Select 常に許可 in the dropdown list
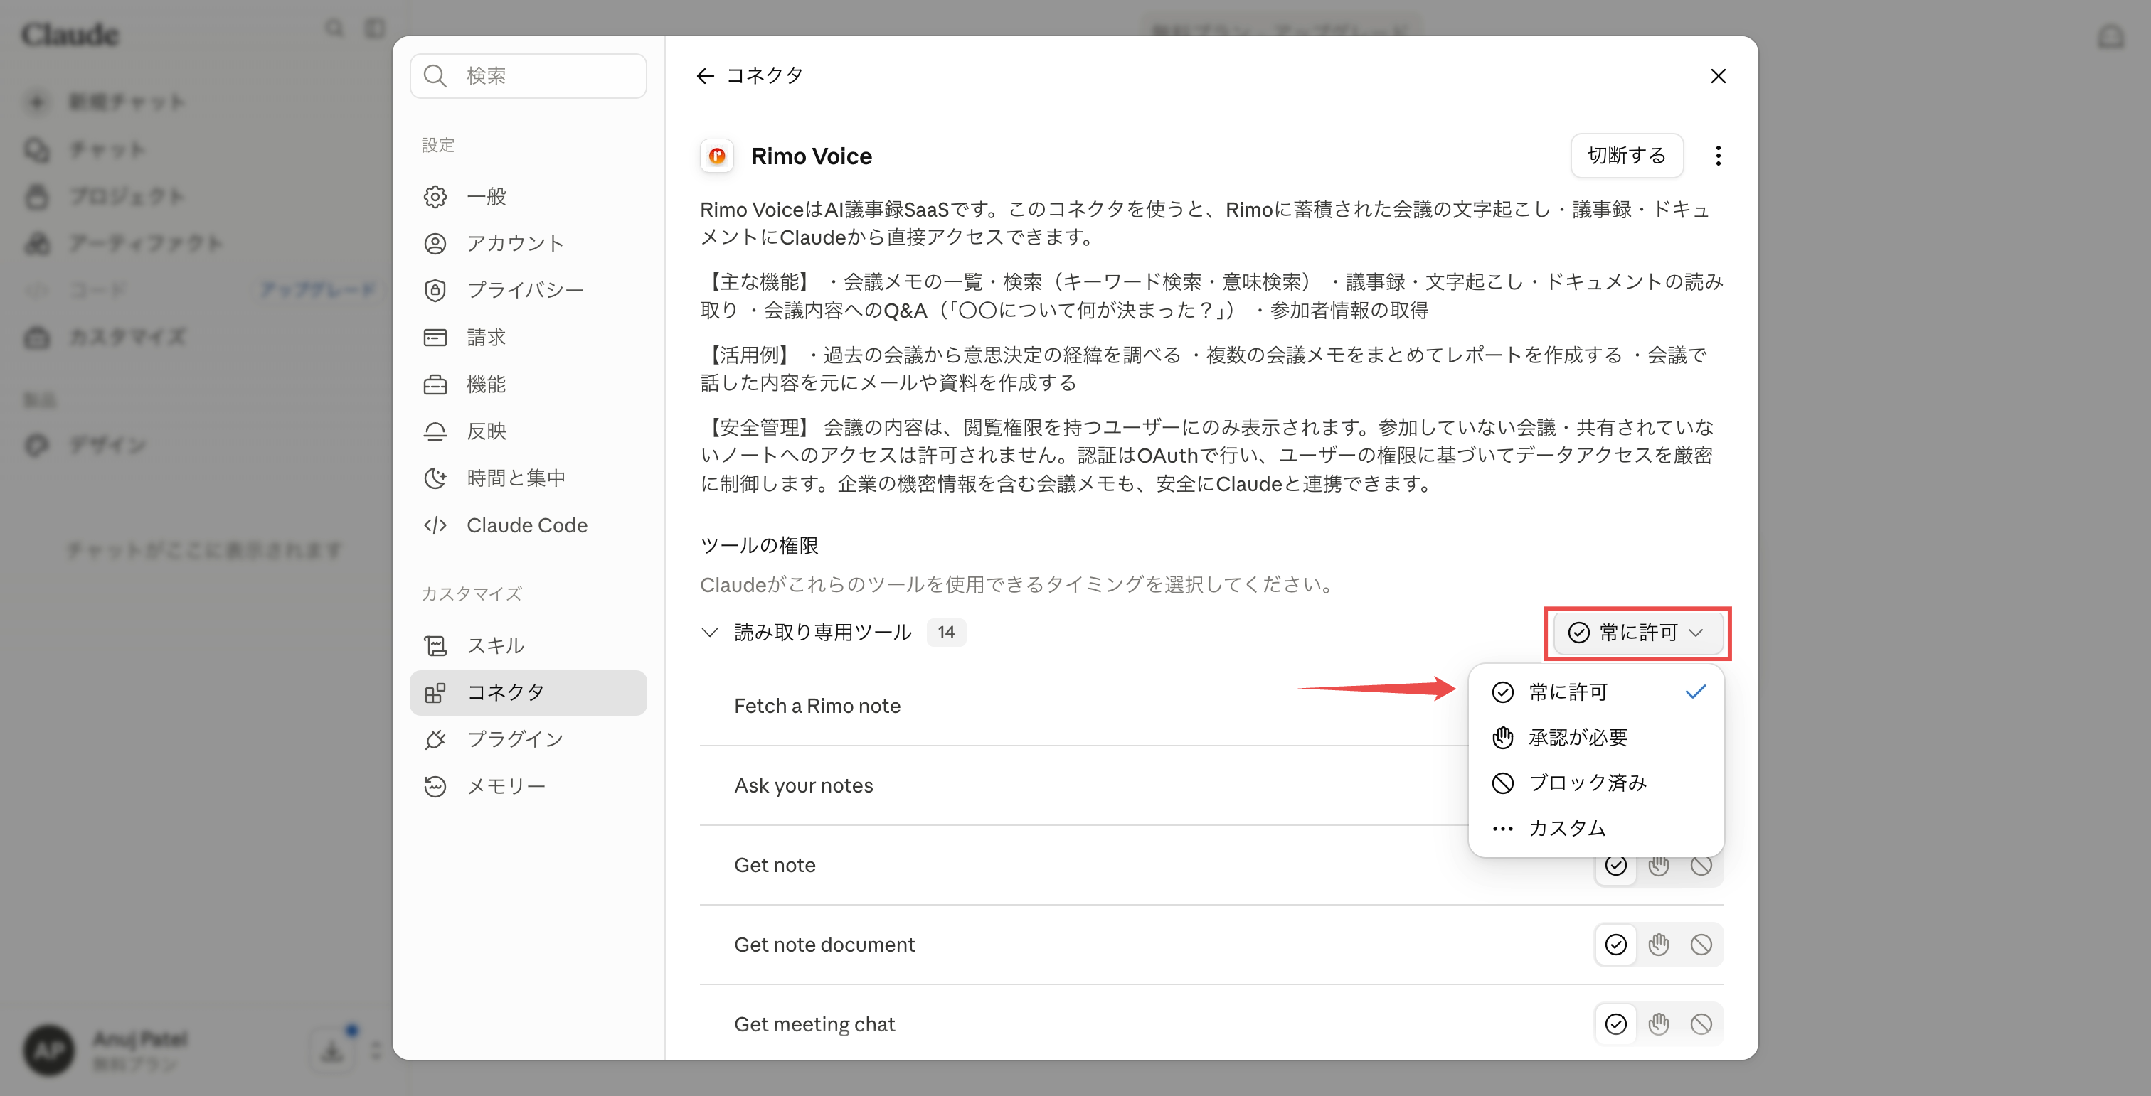This screenshot has height=1096, width=2151. click(x=1595, y=692)
